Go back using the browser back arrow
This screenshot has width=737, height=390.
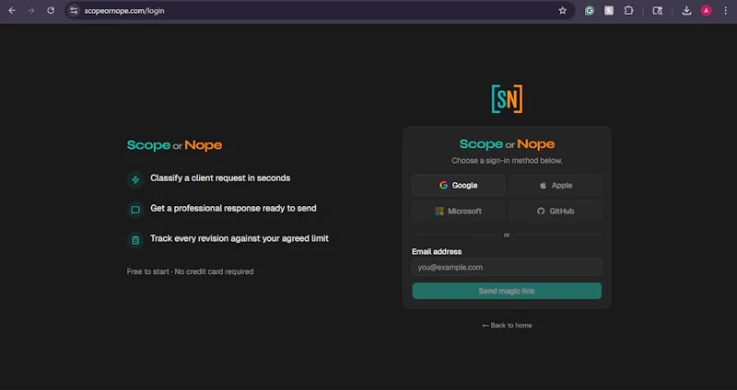[x=12, y=10]
